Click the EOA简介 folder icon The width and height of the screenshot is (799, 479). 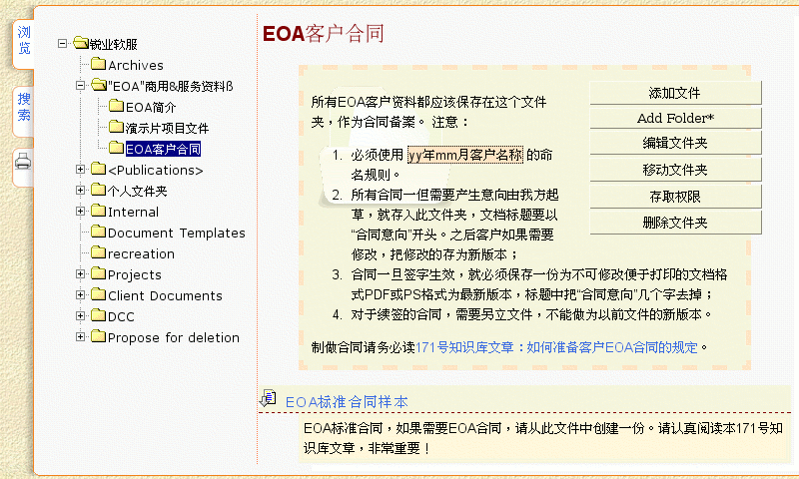coord(116,107)
